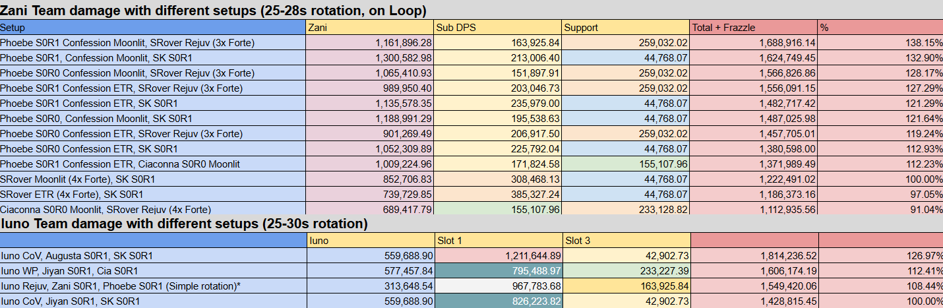Click percentage cell 126.97%
The width and height of the screenshot is (943, 308).
pos(880,255)
